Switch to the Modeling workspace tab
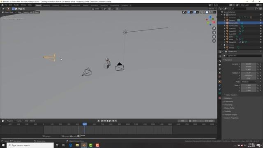Image resolution: width=263 pixels, height=148 pixels. (x=46, y=5)
